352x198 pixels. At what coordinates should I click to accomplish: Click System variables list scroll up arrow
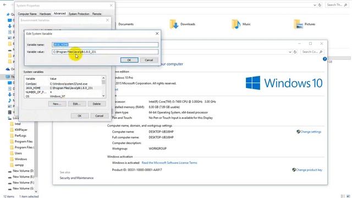point(103,78)
